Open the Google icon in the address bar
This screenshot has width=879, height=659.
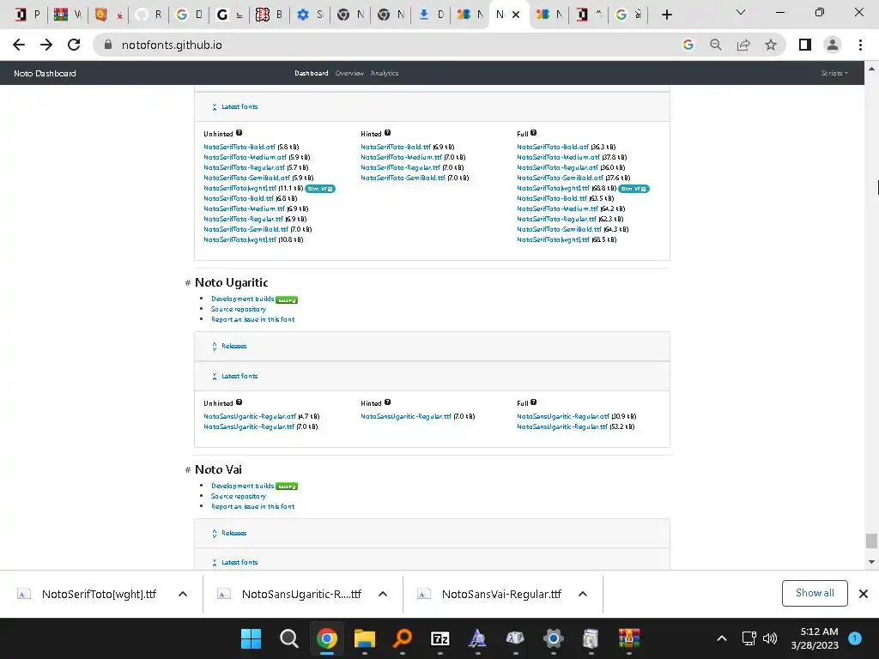tap(688, 45)
